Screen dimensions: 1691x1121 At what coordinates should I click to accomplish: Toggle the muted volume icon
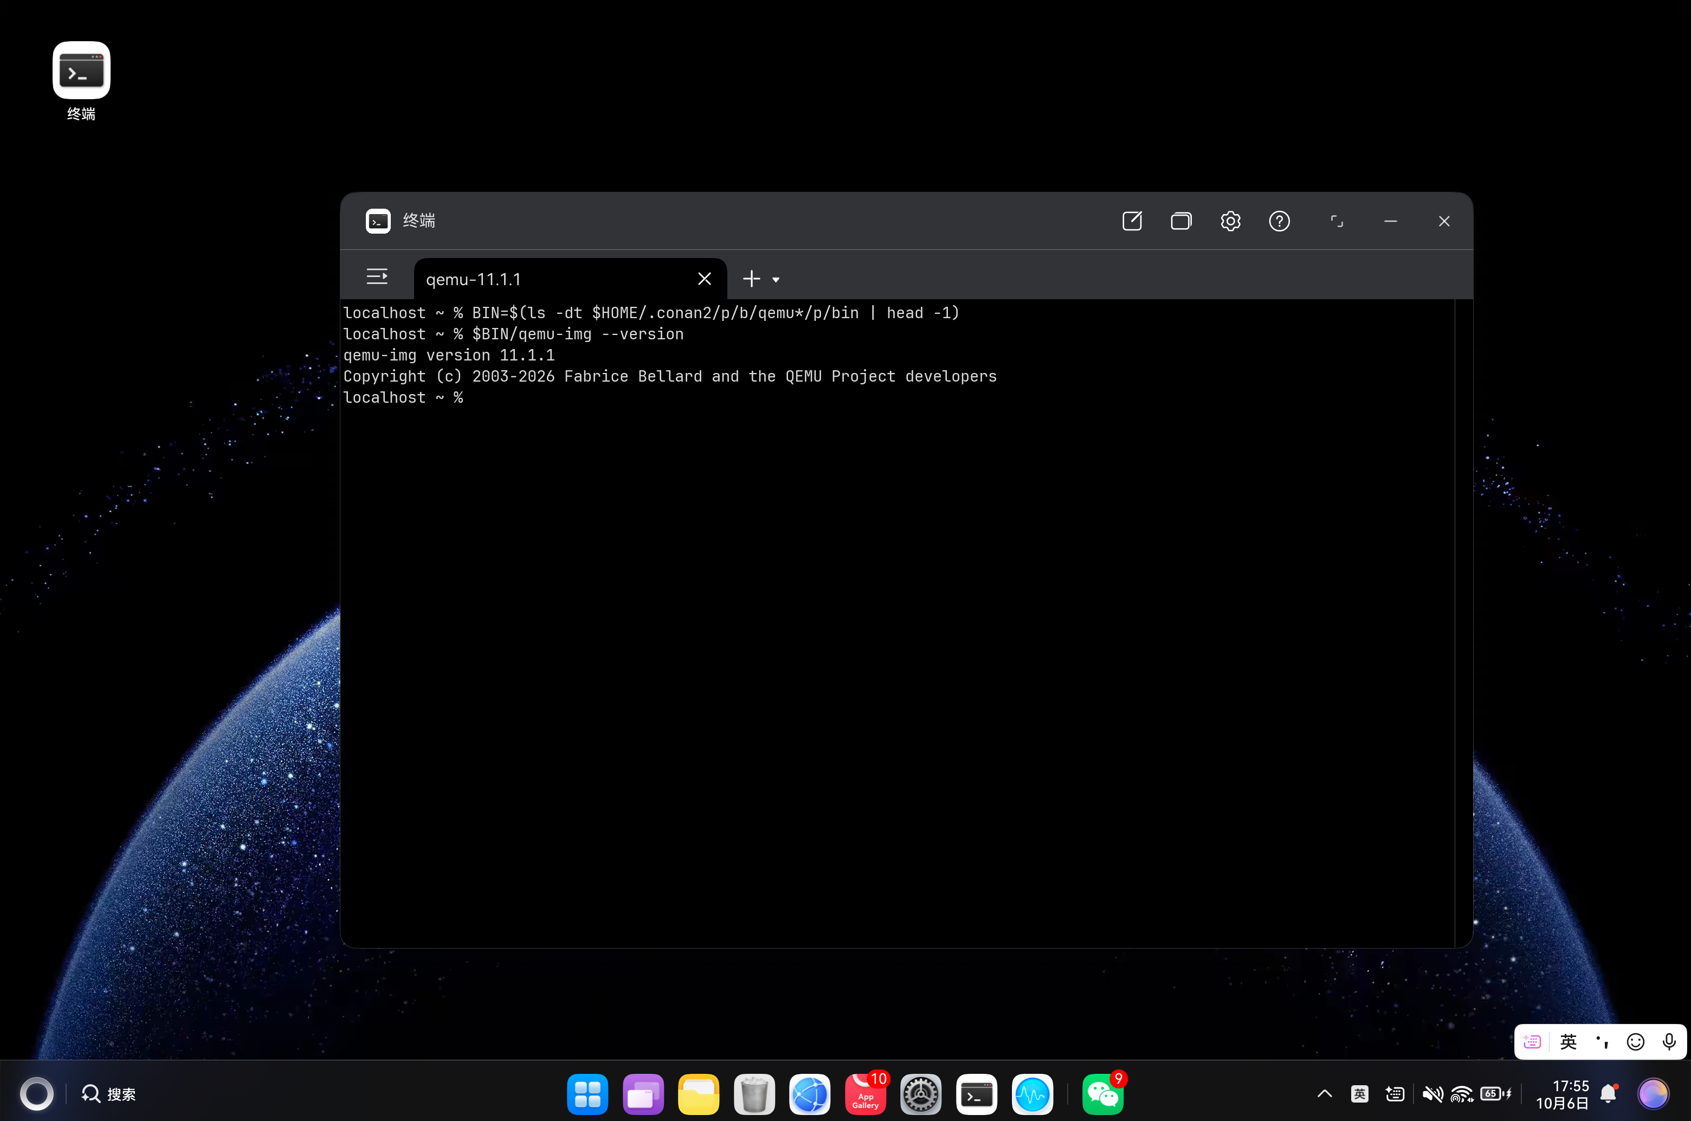(1432, 1094)
